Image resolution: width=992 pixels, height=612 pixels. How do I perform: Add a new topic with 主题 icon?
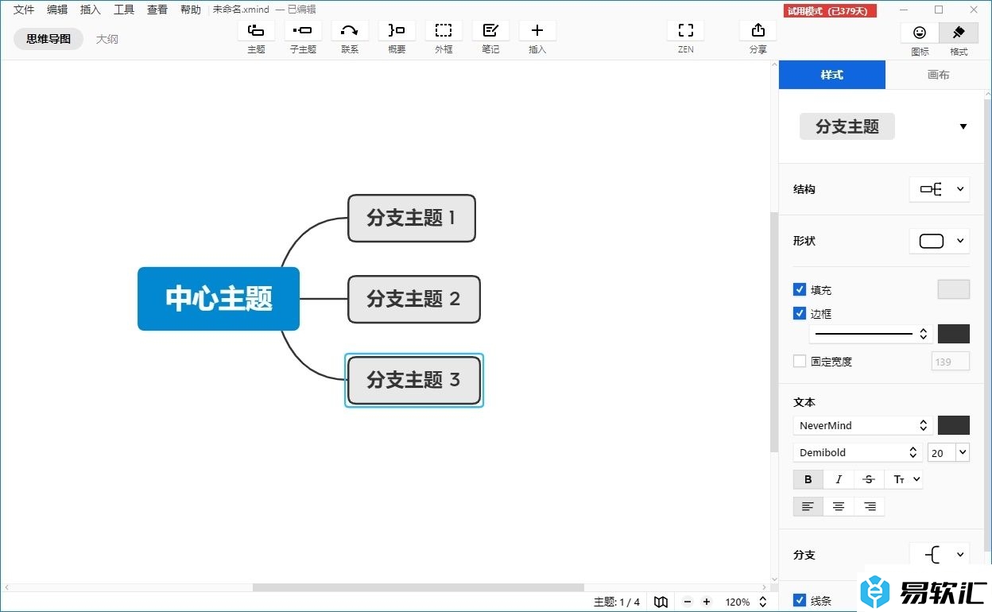click(x=256, y=31)
